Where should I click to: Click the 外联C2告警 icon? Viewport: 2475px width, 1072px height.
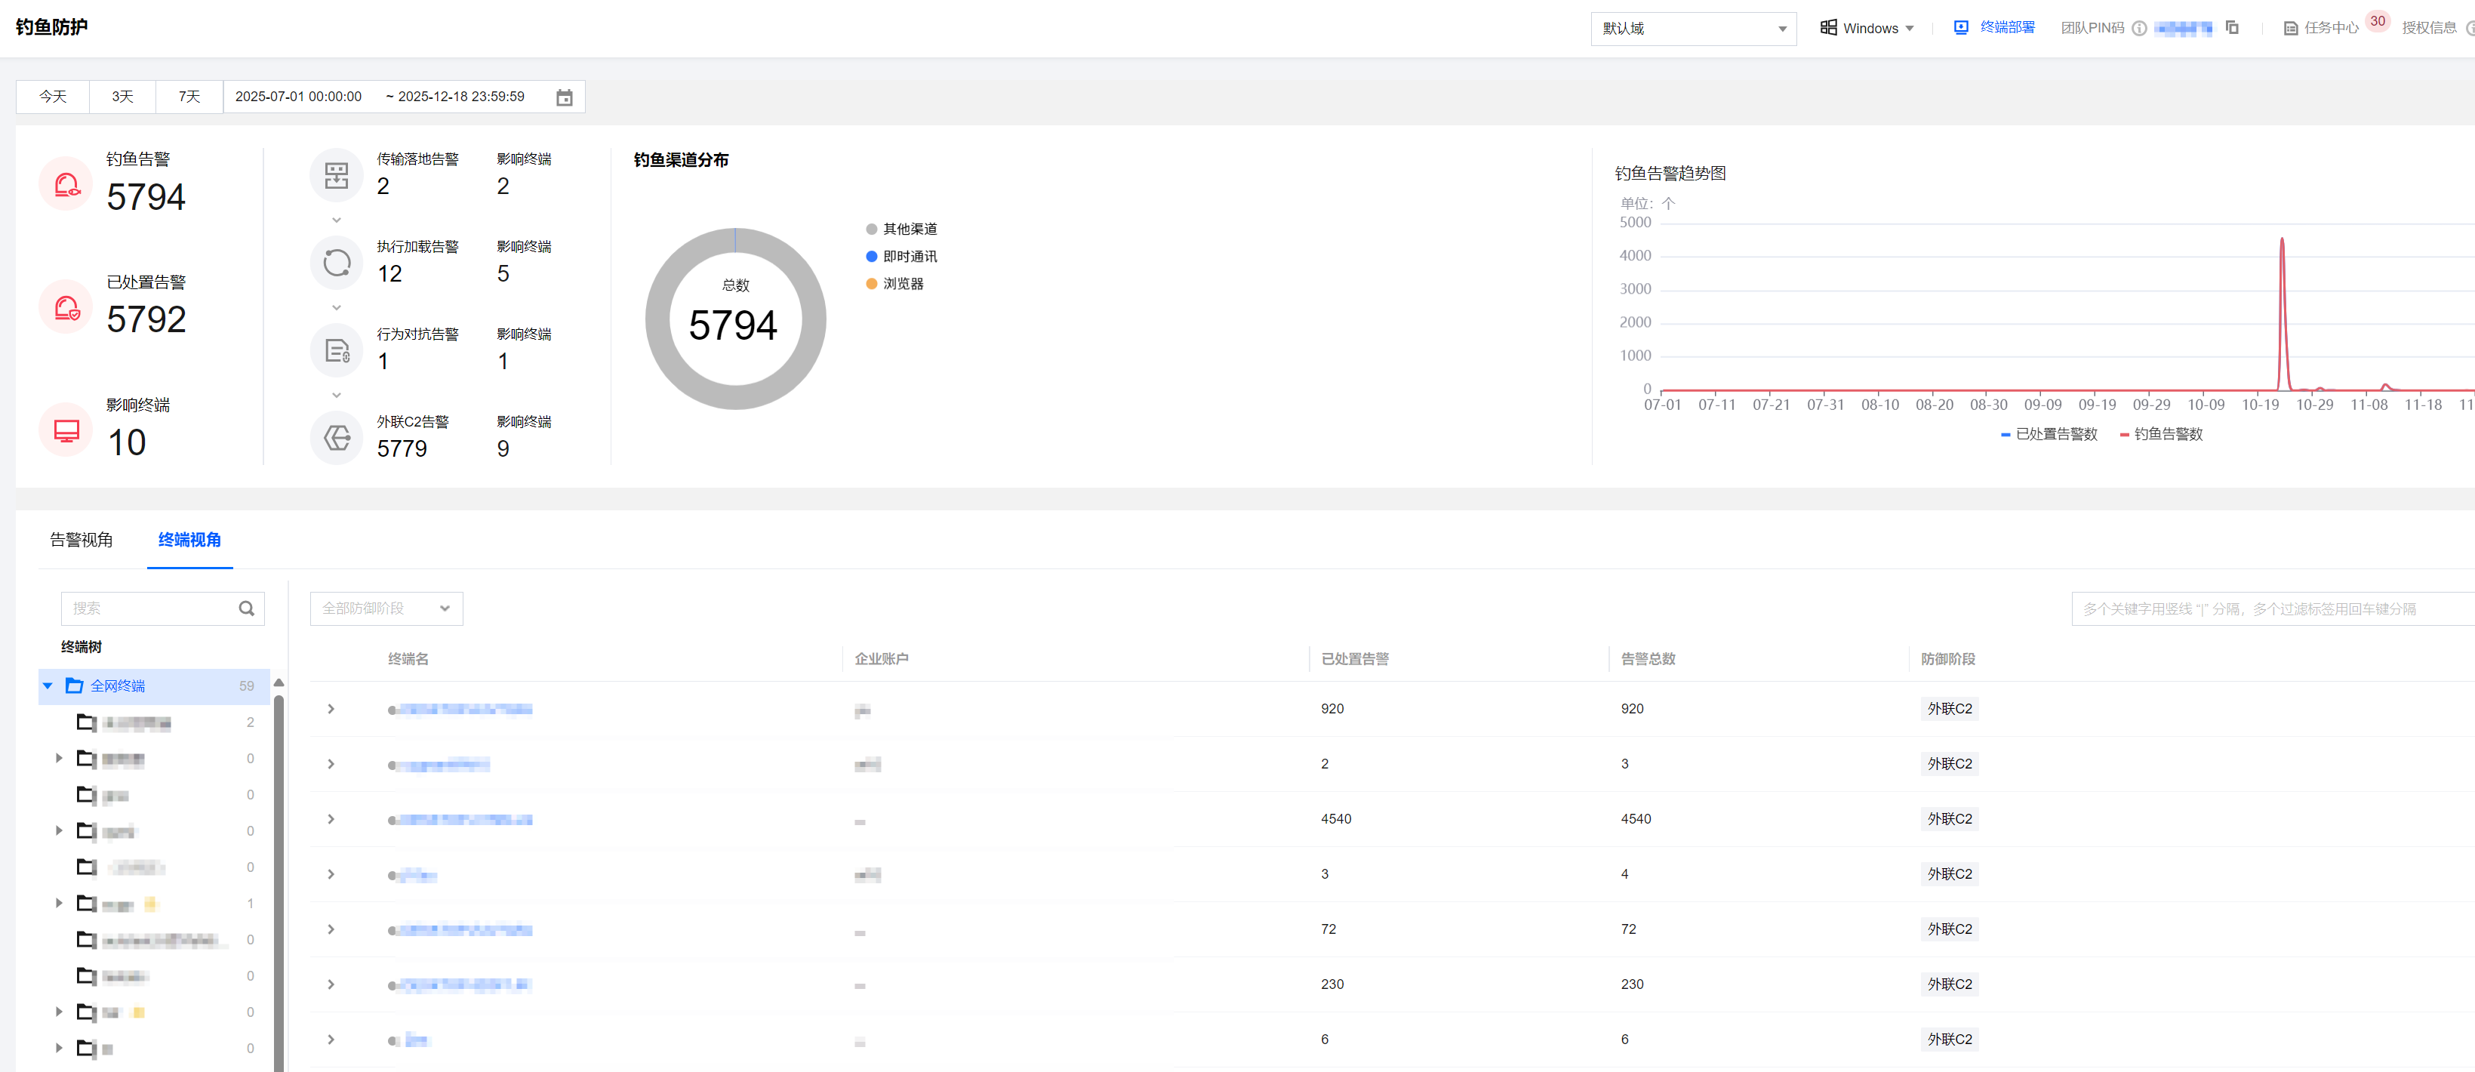337,438
